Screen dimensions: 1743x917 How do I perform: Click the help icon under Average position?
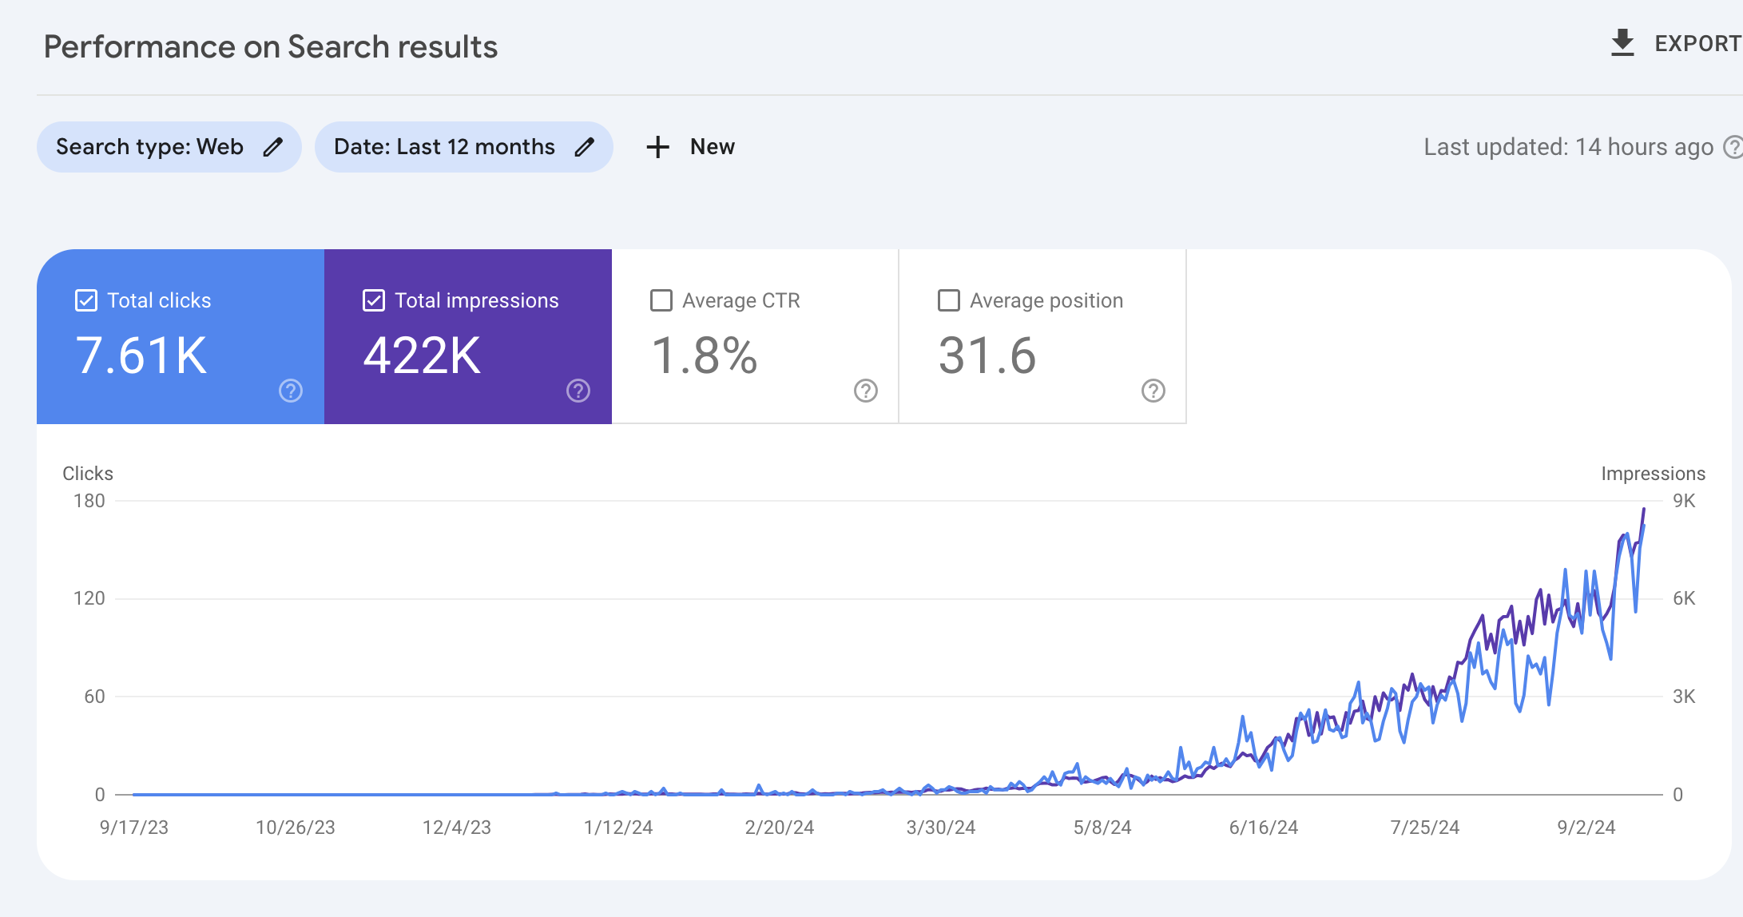pos(1153,391)
